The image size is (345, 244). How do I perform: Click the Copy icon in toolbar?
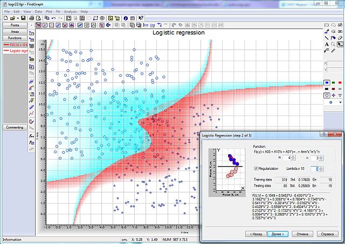click(x=47, y=18)
